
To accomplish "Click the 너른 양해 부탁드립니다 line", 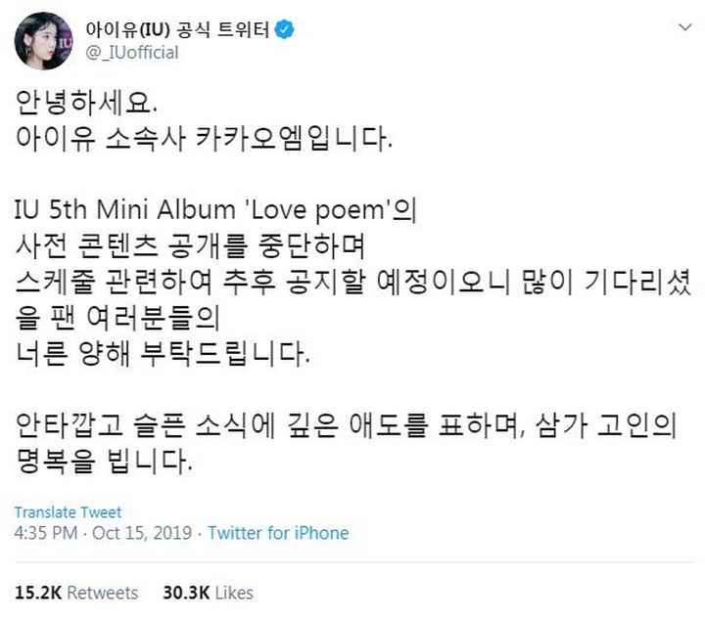I will pos(163,354).
